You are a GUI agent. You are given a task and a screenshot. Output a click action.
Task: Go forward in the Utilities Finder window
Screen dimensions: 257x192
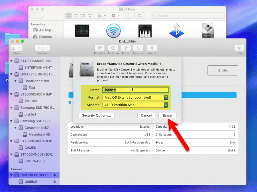coord(40,16)
